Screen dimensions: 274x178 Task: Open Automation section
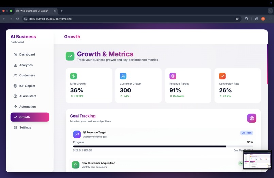point(30,107)
